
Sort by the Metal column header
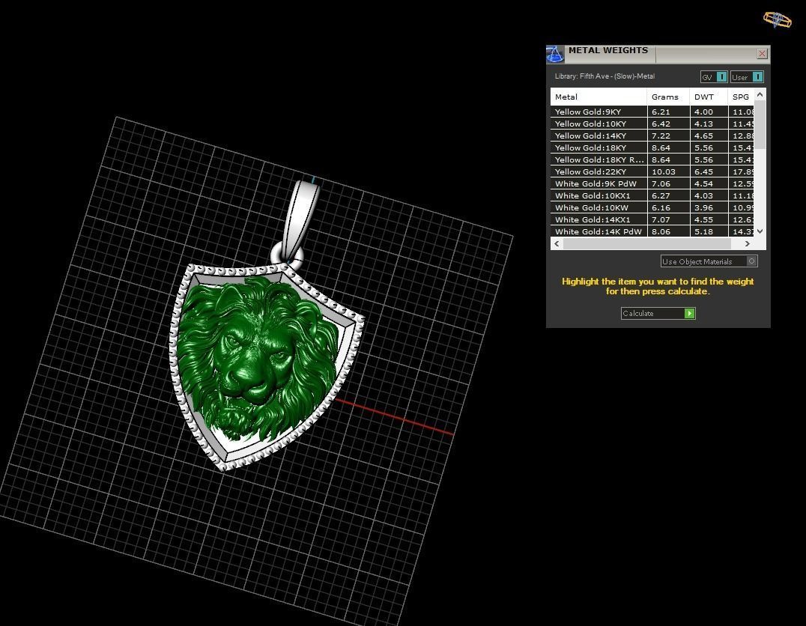pos(599,97)
